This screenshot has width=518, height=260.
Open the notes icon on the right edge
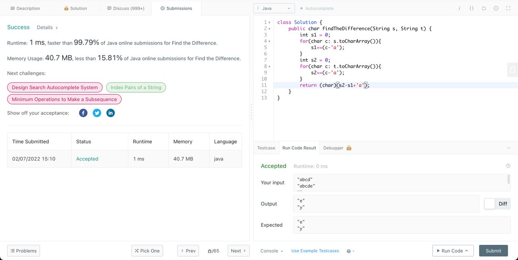click(x=512, y=70)
